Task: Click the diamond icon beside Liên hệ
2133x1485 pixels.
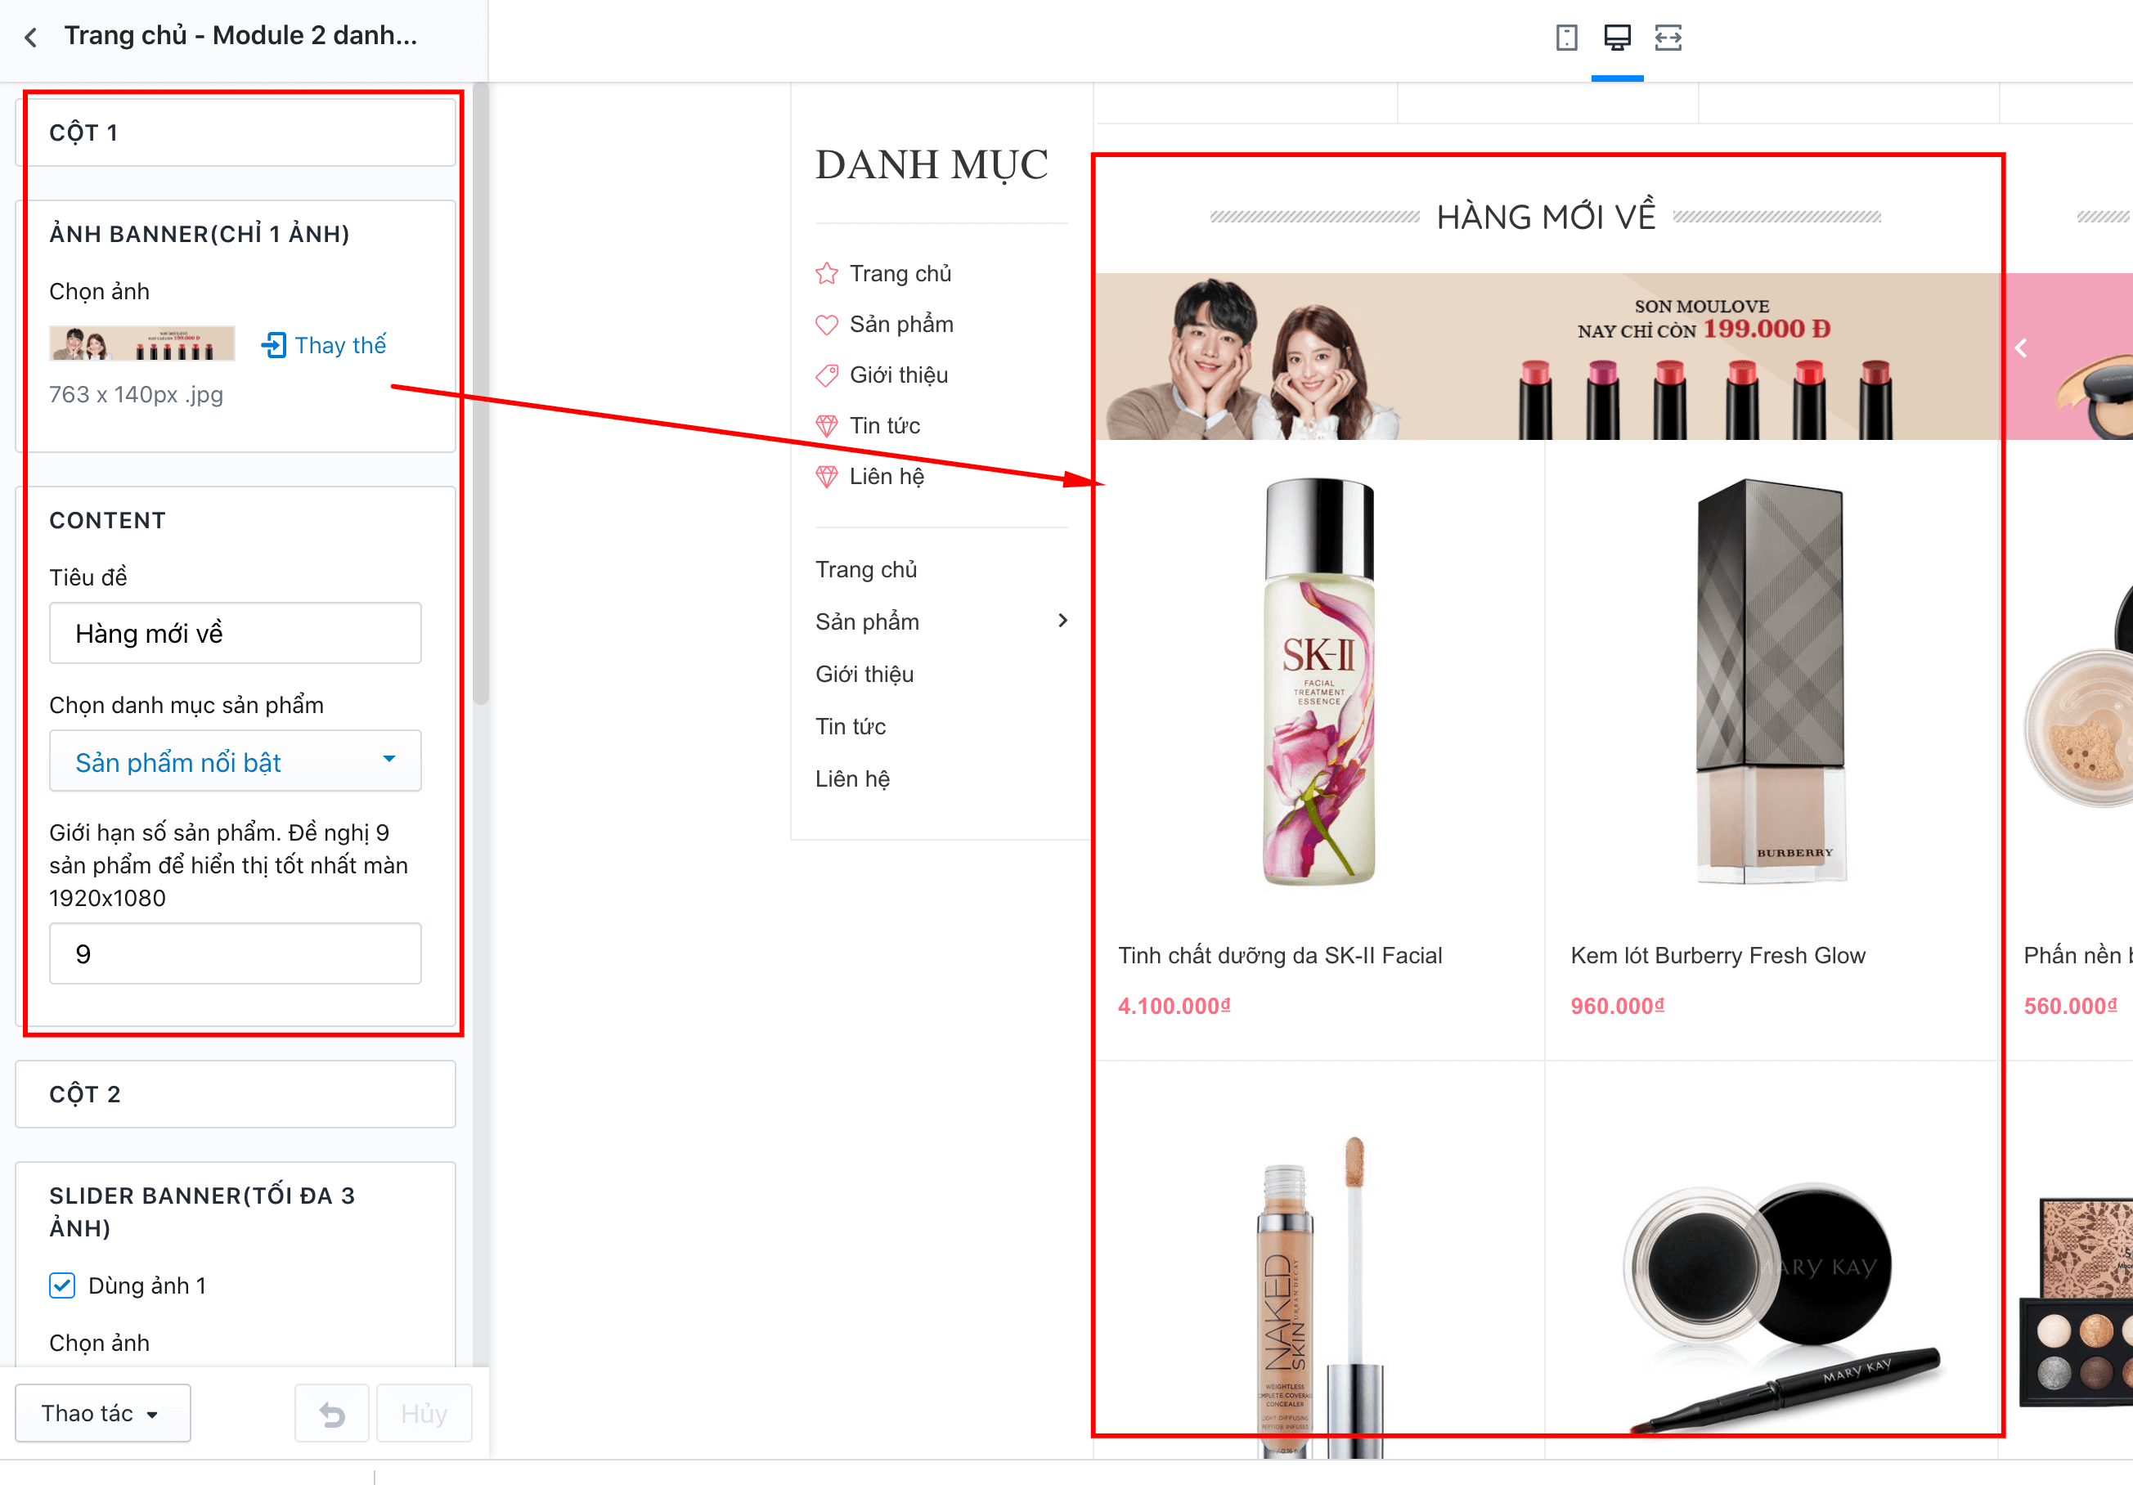Action: tap(827, 478)
